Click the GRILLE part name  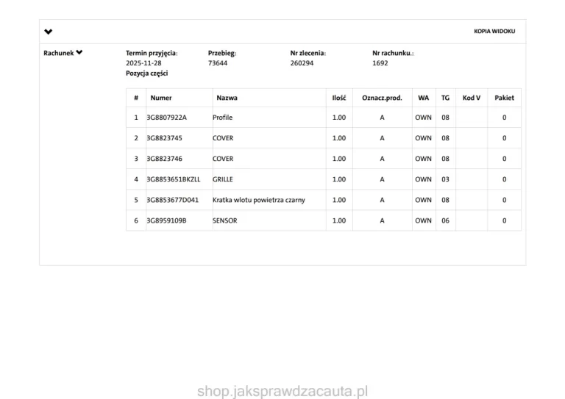[222, 179]
